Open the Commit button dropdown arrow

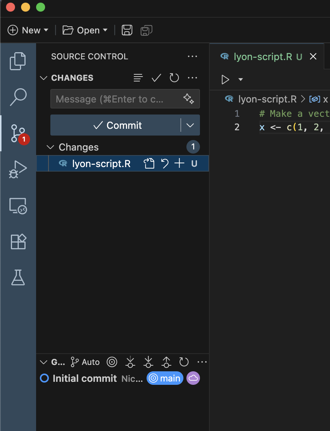(190, 125)
